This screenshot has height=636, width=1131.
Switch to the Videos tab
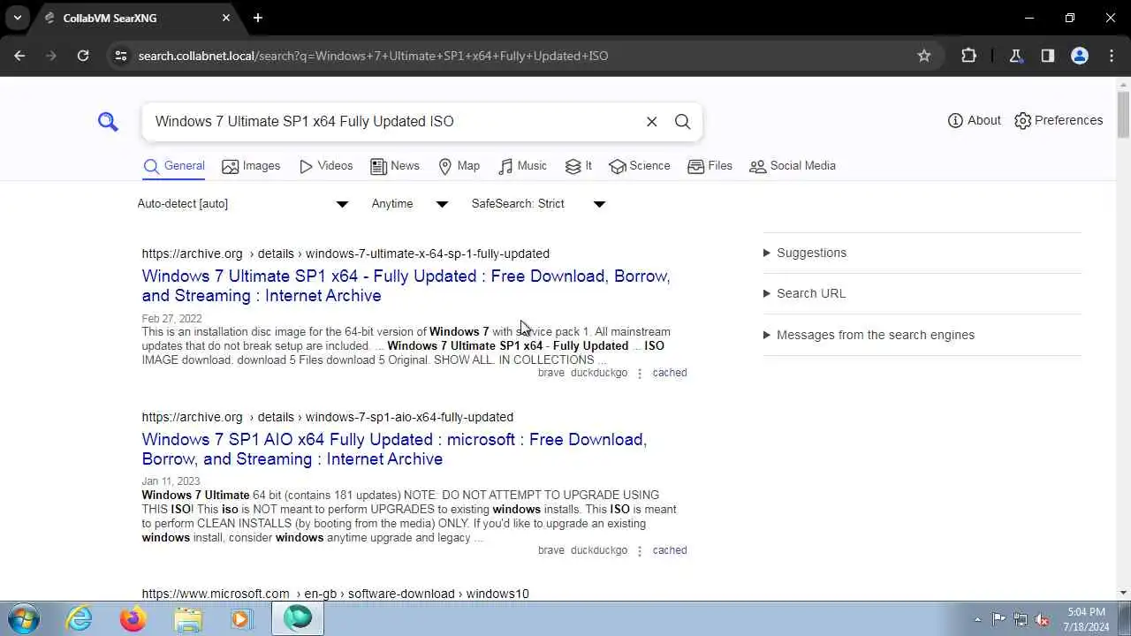(326, 166)
